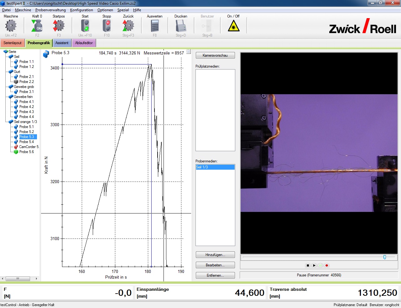The height and width of the screenshot is (308, 401).
Task: Open the Konfiguration menu
Action: click(x=81, y=10)
